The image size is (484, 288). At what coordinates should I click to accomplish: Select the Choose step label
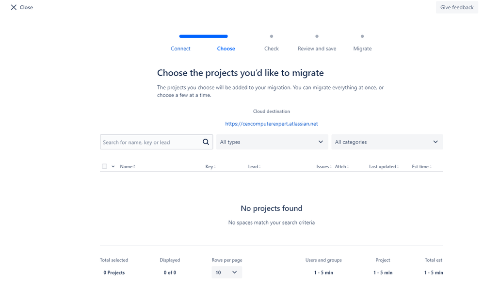tap(226, 48)
